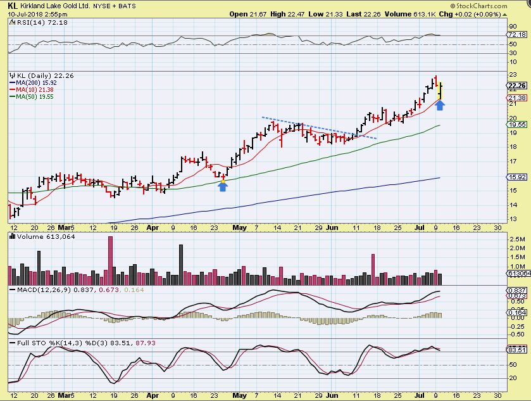531x401 pixels.
Task: Click the High 22.47 quote value
Action: click(x=287, y=14)
